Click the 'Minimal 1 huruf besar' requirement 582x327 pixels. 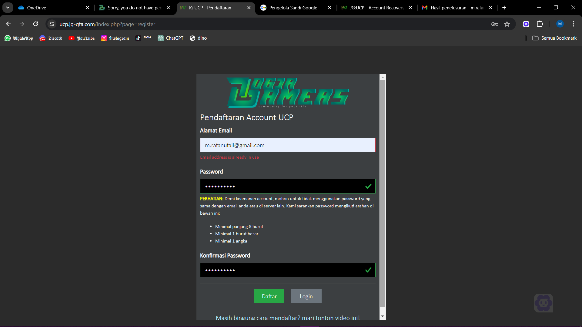[237, 234]
